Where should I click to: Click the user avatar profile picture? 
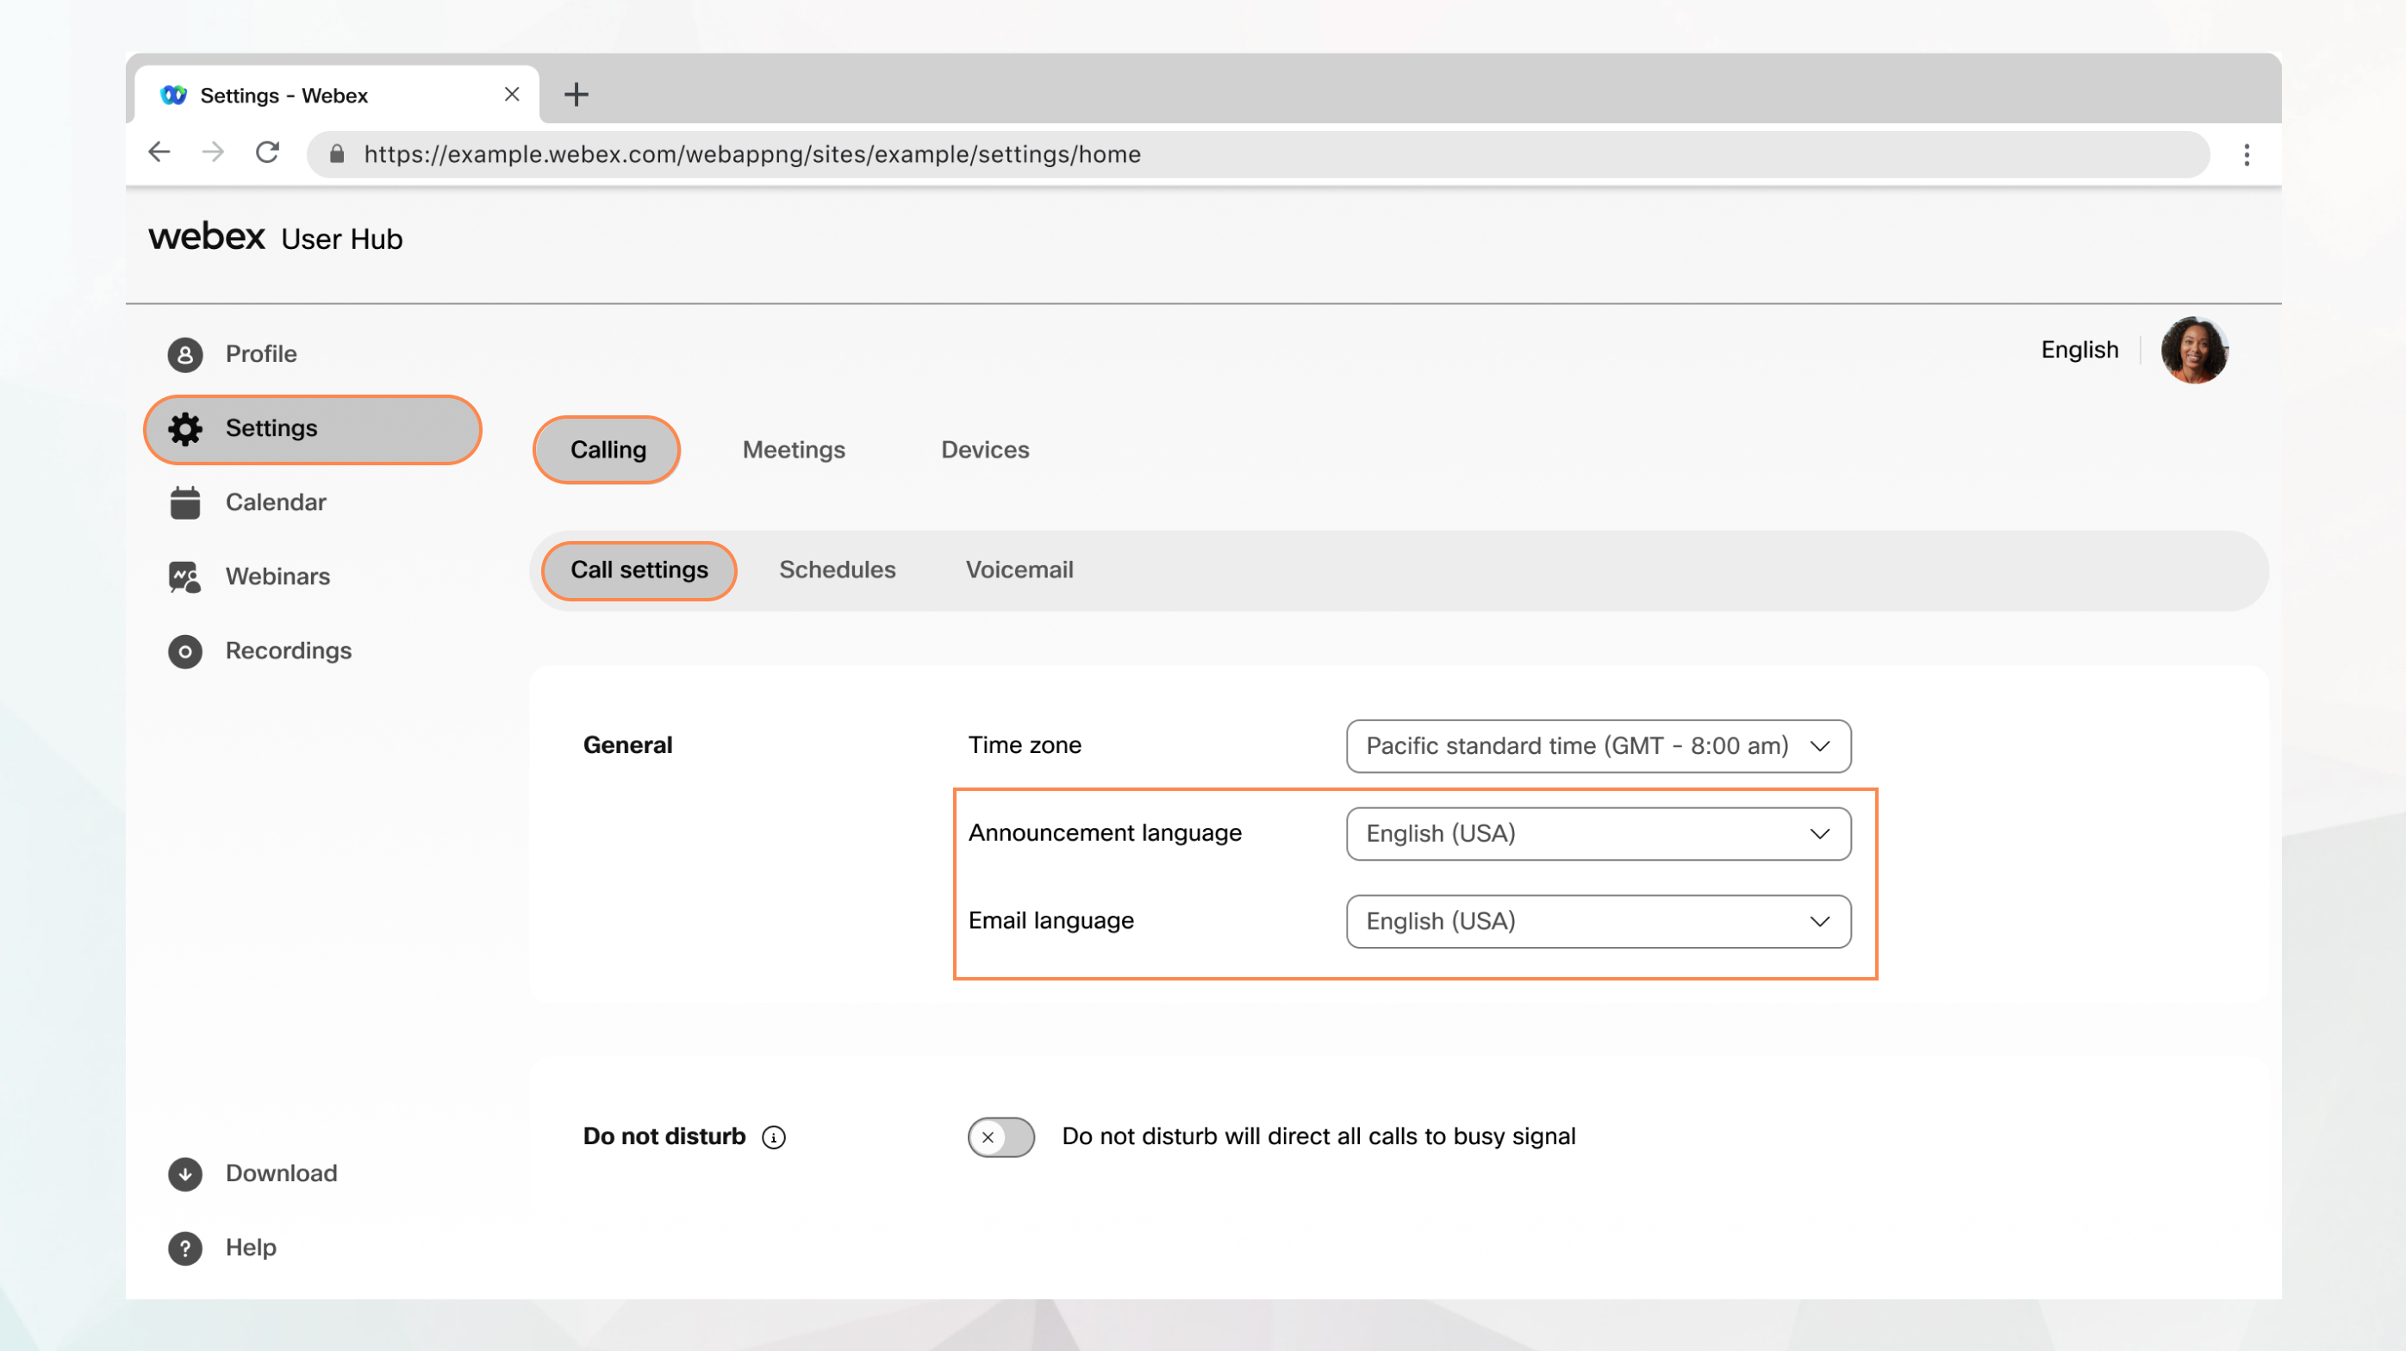click(x=2195, y=348)
